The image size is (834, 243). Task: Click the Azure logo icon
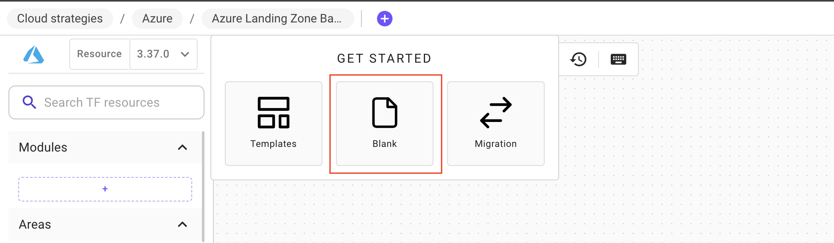point(34,55)
